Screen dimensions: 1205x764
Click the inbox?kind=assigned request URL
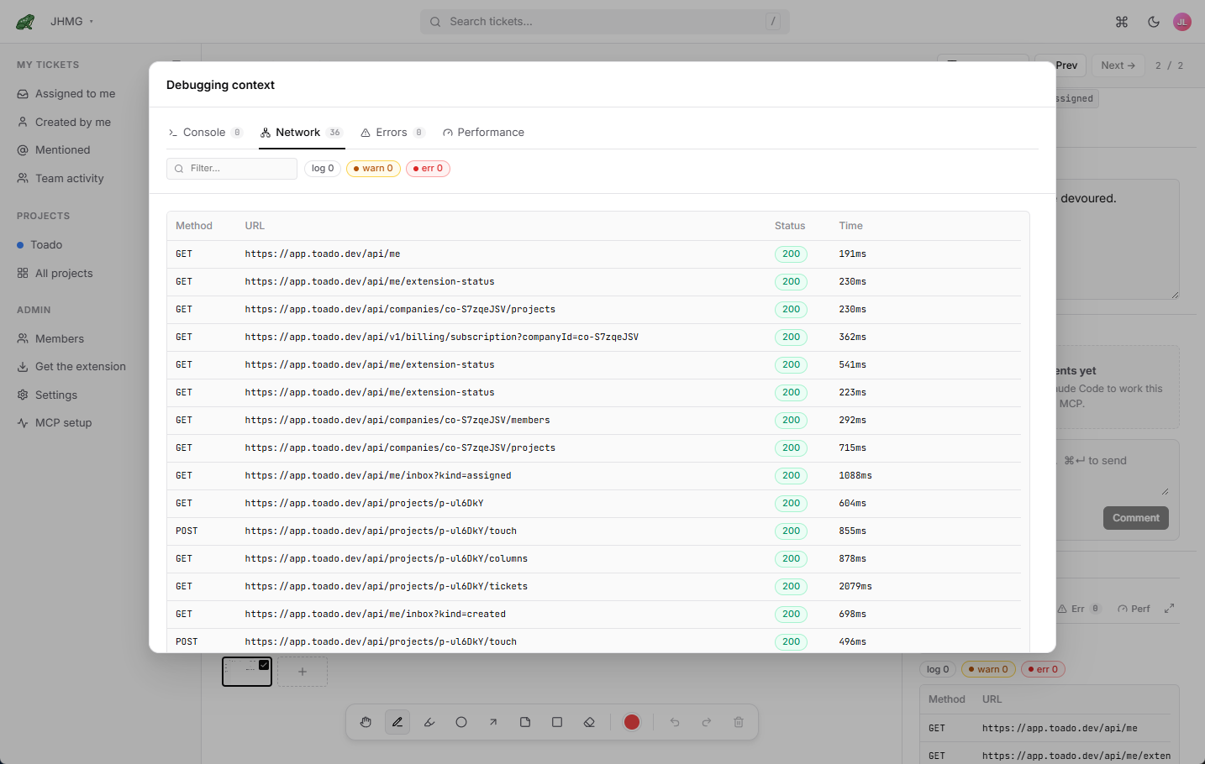(x=378, y=475)
